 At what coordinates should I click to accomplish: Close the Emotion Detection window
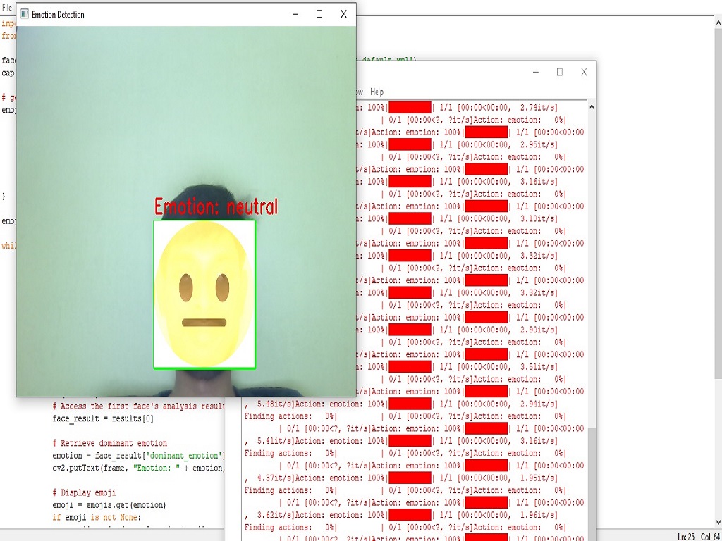pos(343,14)
